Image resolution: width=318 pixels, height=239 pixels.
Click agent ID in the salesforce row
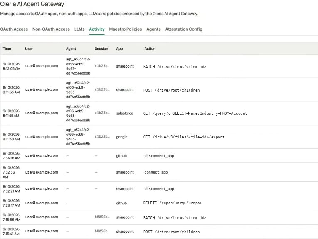click(78, 113)
